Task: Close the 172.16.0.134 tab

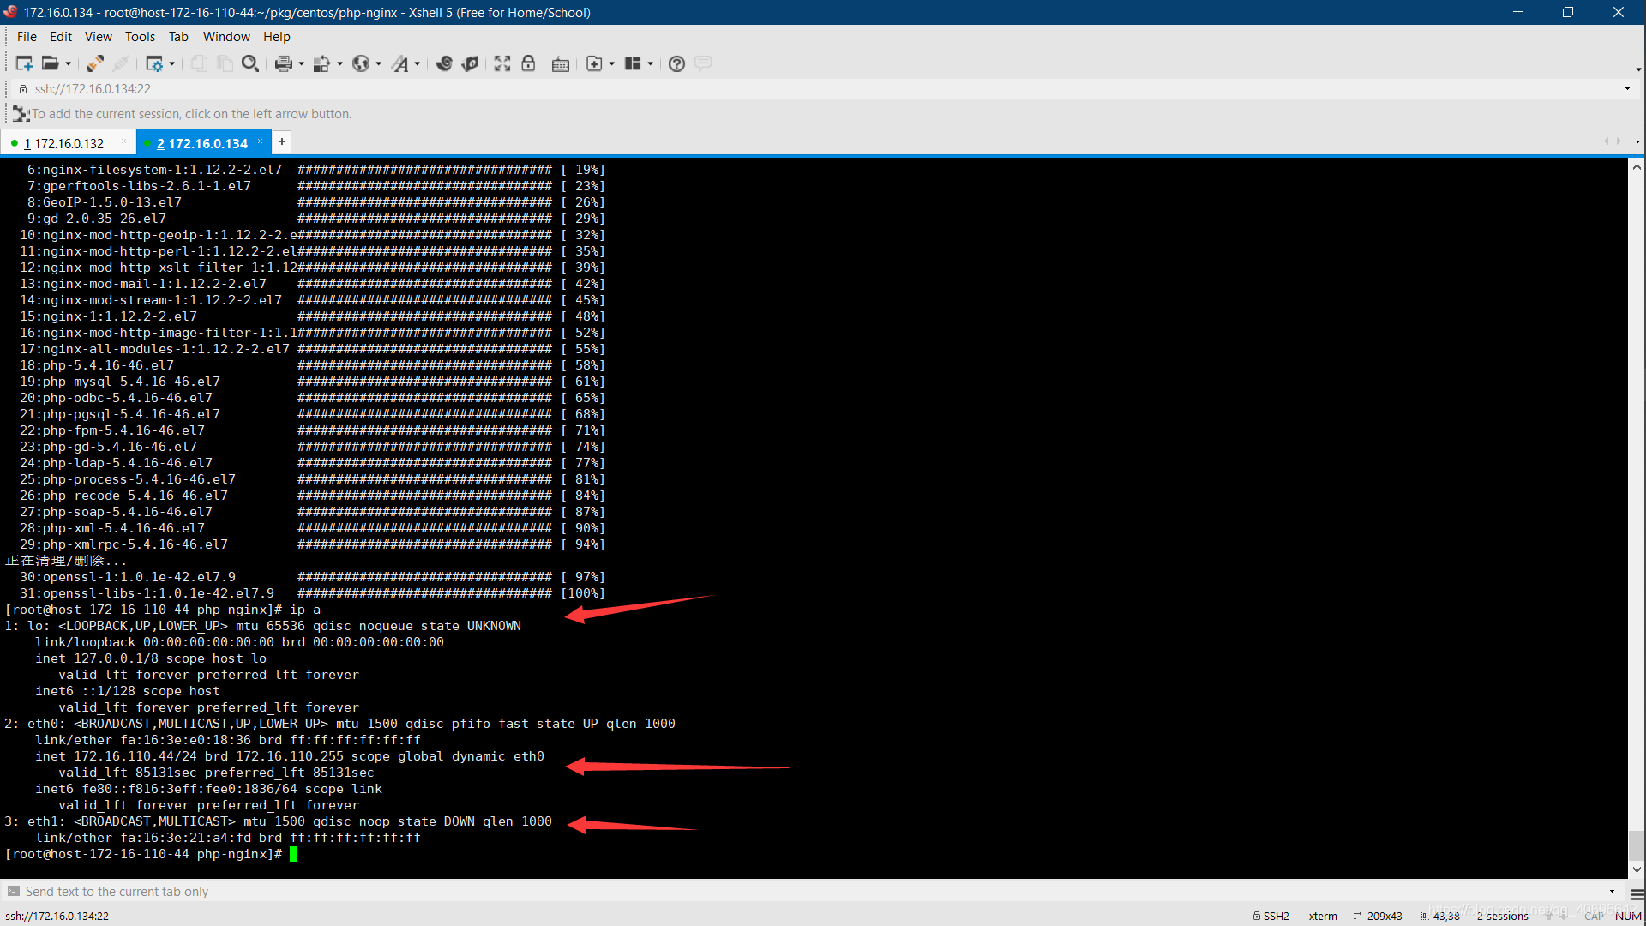Action: (x=260, y=141)
